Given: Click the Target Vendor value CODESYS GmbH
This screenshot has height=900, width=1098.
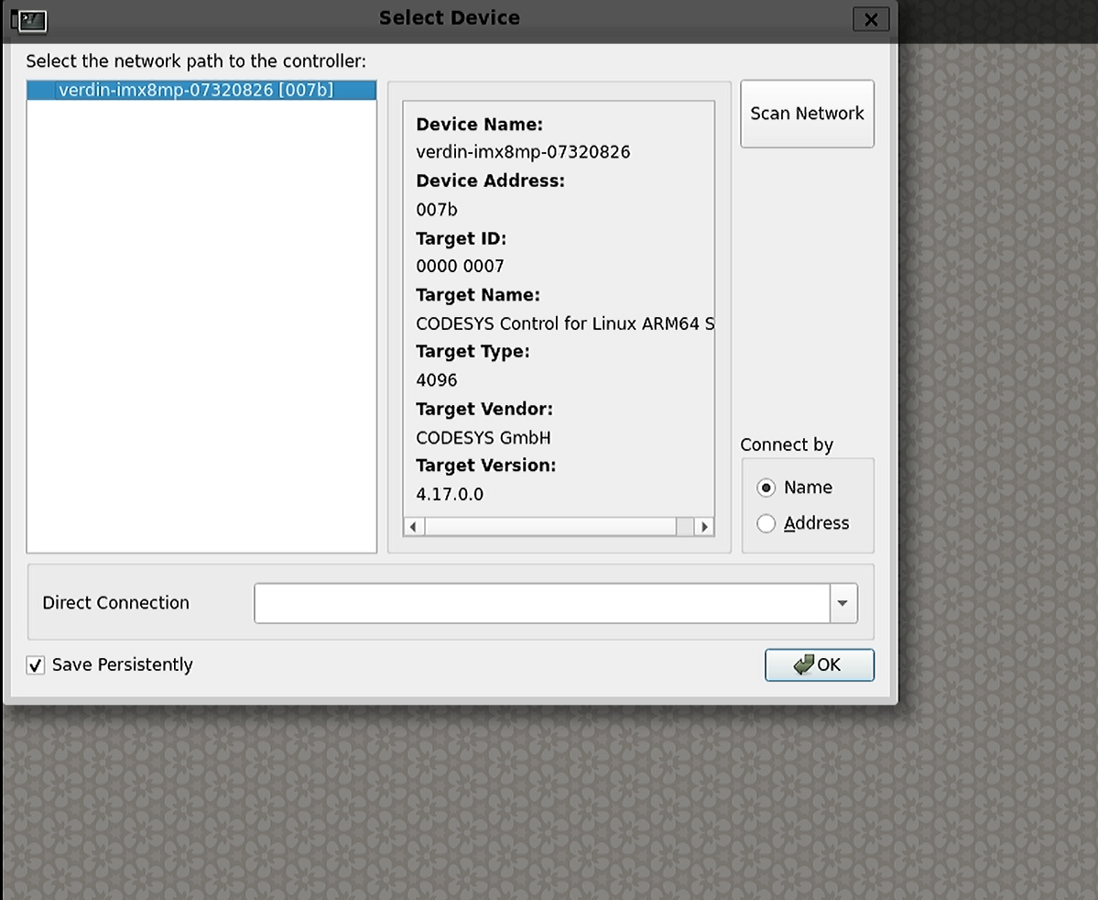Looking at the screenshot, I should pyautogui.click(x=484, y=437).
